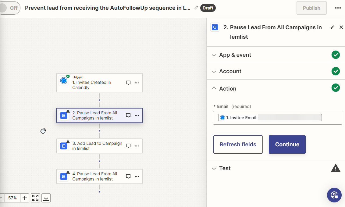Add a step between steps 1 and 2
Image resolution: width=345 pixels, height=207 pixels.
[99, 100]
